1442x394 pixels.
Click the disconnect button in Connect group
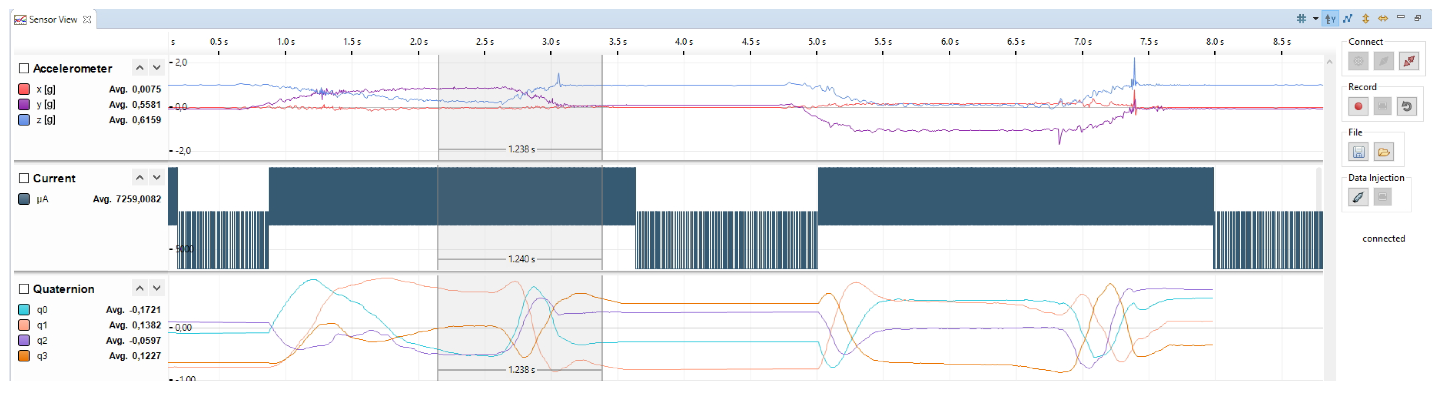pos(1408,61)
